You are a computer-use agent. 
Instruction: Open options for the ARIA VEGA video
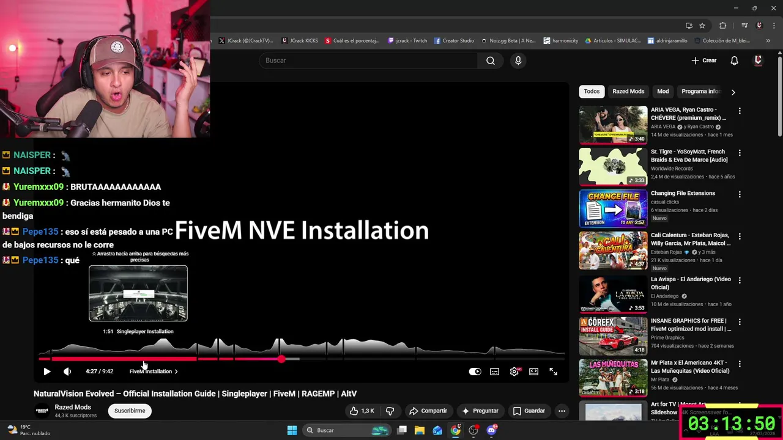tap(740, 111)
